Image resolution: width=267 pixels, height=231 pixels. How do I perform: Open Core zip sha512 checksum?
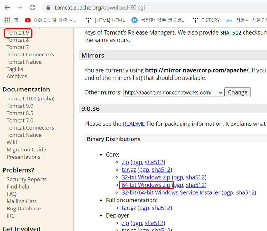[x=154, y=162]
